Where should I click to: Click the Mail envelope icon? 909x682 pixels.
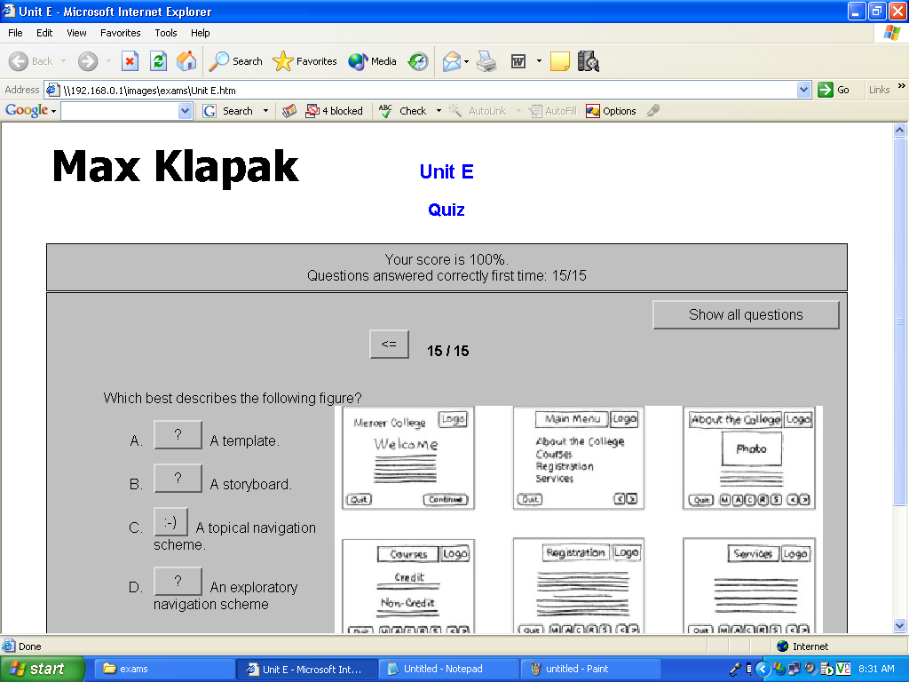pyautogui.click(x=452, y=61)
